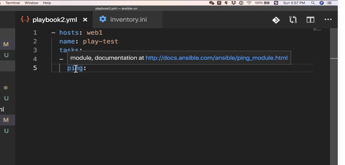Open the Help menu

coord(47,3)
